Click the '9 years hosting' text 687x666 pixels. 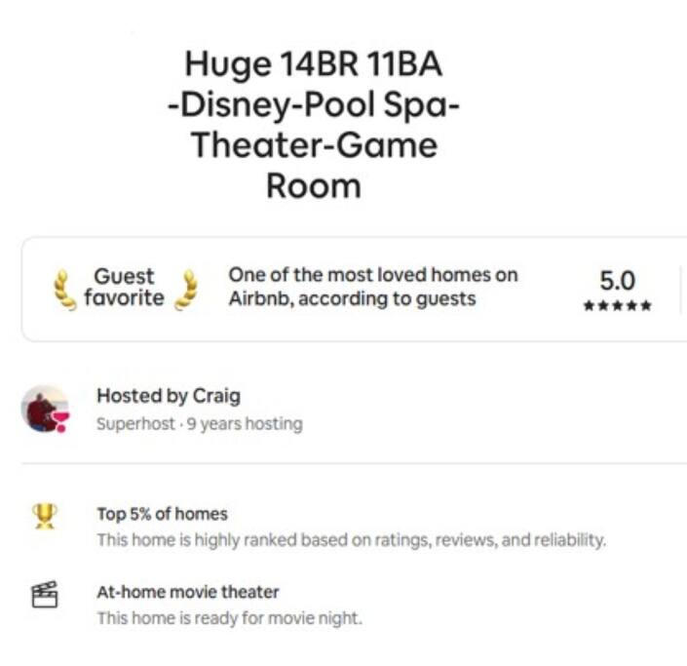click(245, 424)
